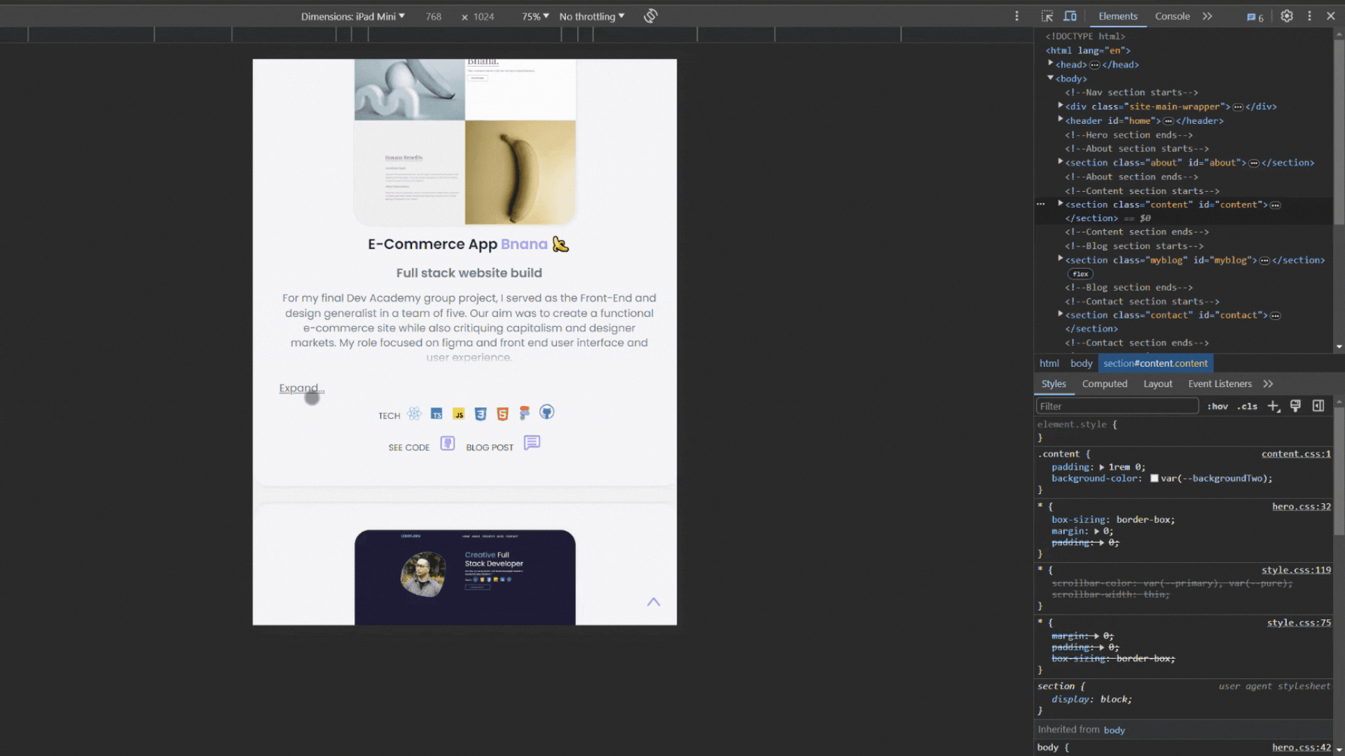
Task: Click the GitHub tech icon
Action: [x=546, y=412]
